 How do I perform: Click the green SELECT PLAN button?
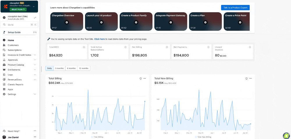tap(18, 9)
